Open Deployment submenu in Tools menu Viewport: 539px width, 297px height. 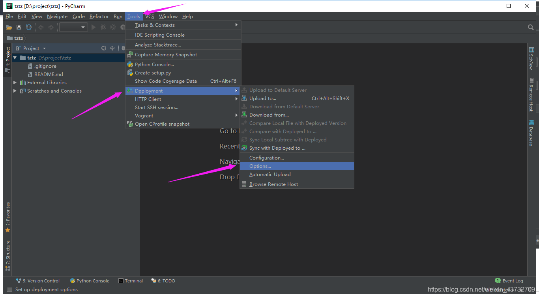point(183,91)
